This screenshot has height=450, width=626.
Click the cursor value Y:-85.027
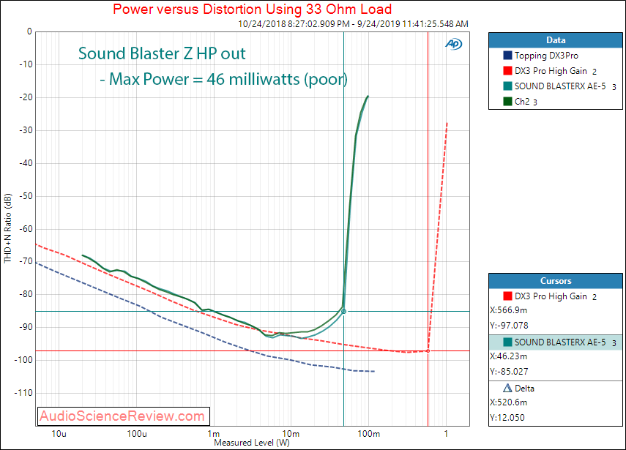(509, 372)
